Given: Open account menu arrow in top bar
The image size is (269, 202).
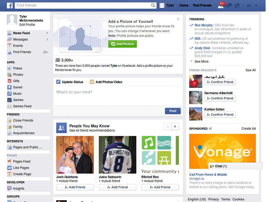Looking at the screenshot, I should point(256,6).
